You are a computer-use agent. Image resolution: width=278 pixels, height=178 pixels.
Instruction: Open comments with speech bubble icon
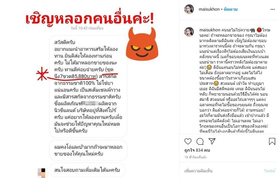point(200,142)
